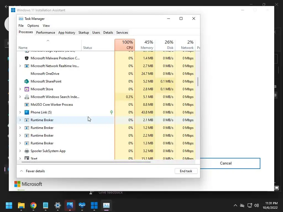Click the horizontal scrollbar of process list
Screen dimensions: 283x212
click(x=86, y=162)
